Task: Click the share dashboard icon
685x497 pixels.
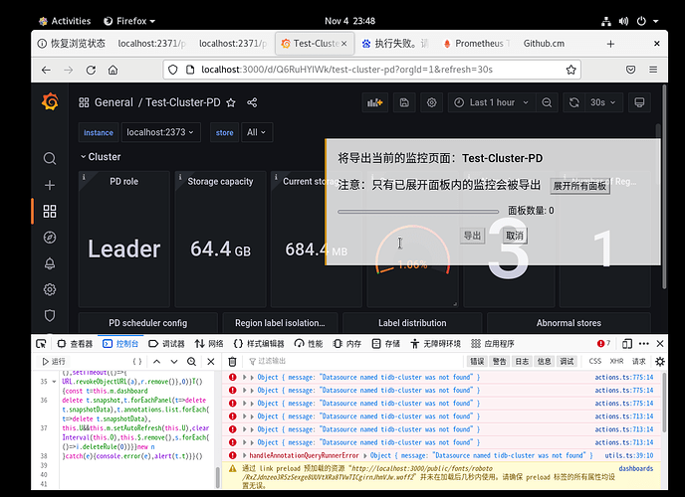Action: 252,102
